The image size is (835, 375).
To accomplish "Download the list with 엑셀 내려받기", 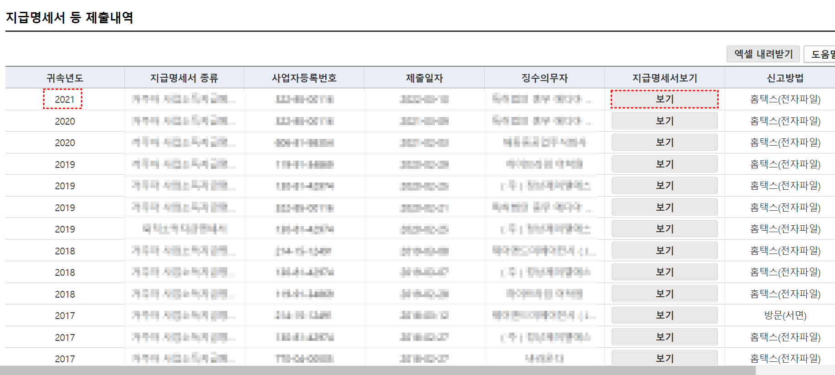I will 763,54.
